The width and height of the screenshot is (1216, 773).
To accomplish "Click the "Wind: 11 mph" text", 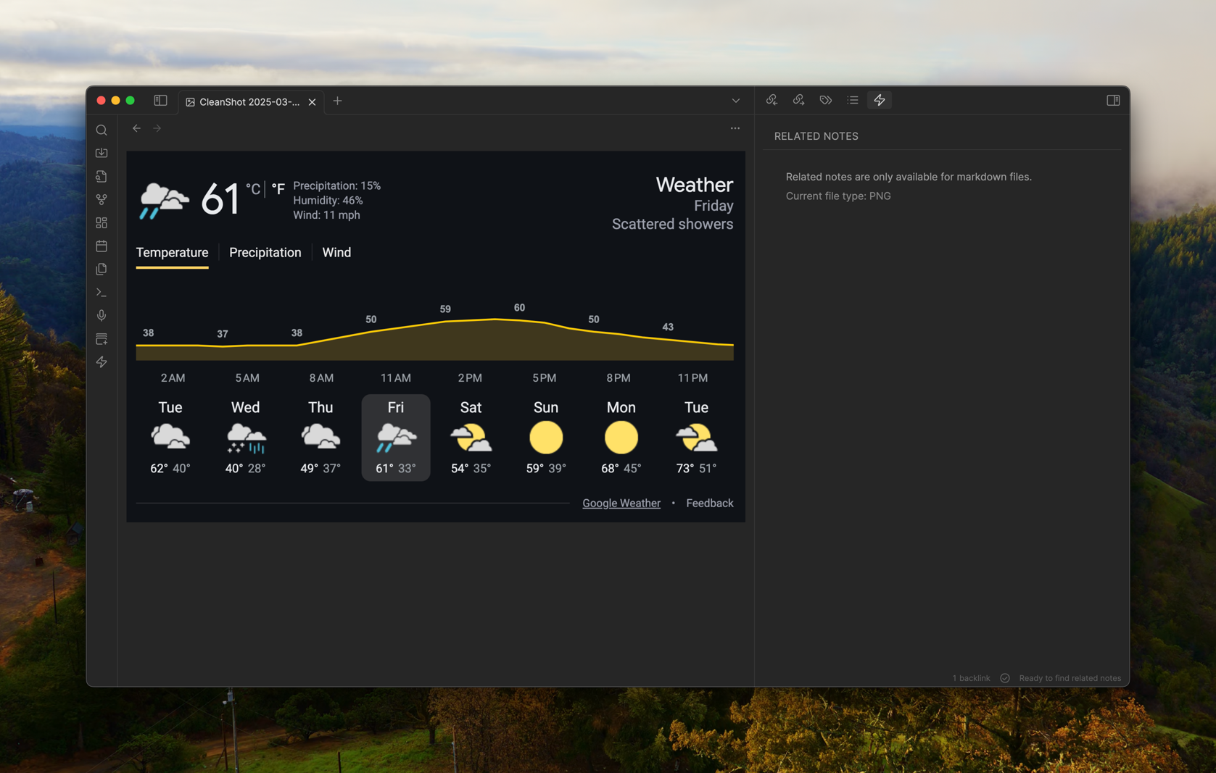I will (326, 215).
